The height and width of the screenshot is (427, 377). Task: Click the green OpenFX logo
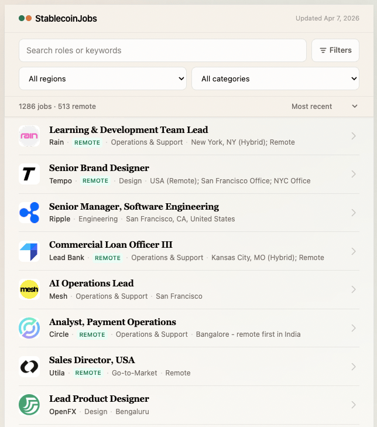(29, 405)
